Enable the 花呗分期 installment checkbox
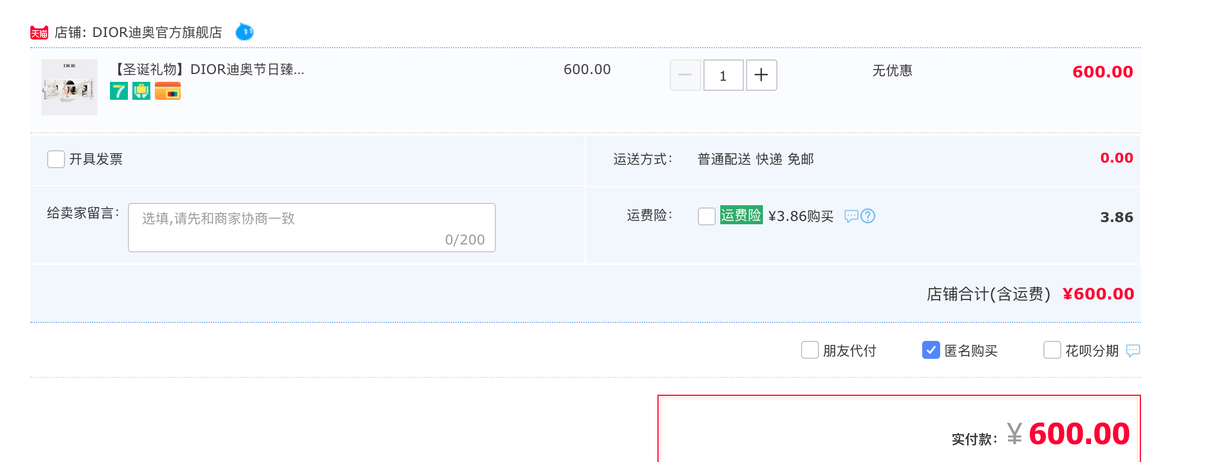 coord(1052,350)
